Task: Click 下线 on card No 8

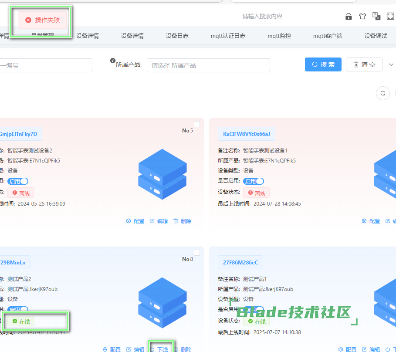Action: point(159,349)
